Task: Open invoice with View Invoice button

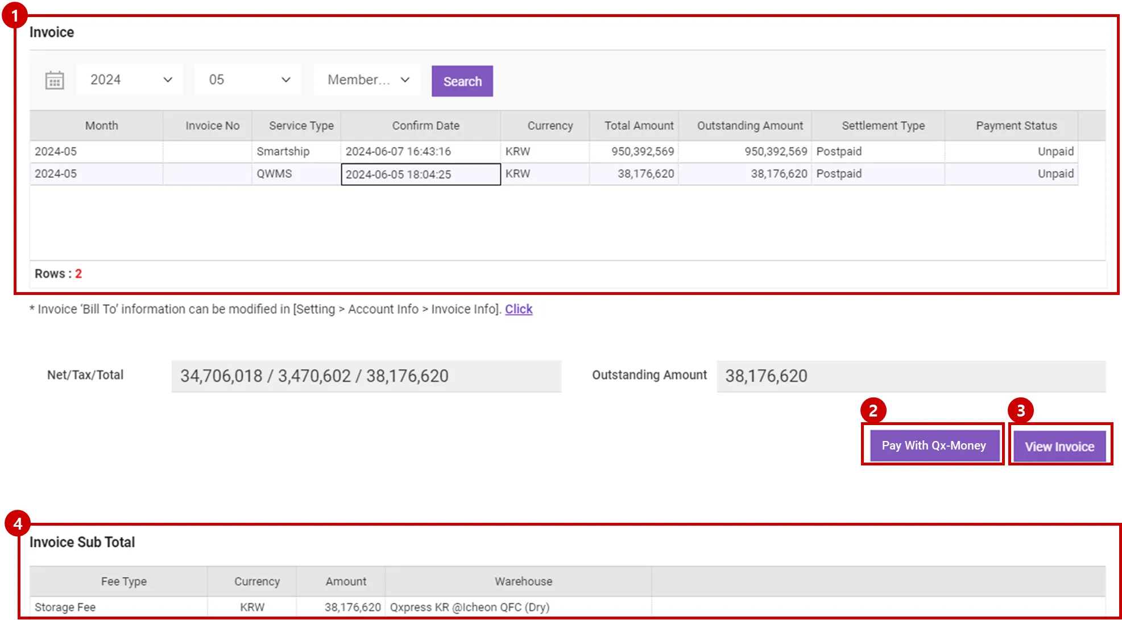Action: [x=1059, y=446]
